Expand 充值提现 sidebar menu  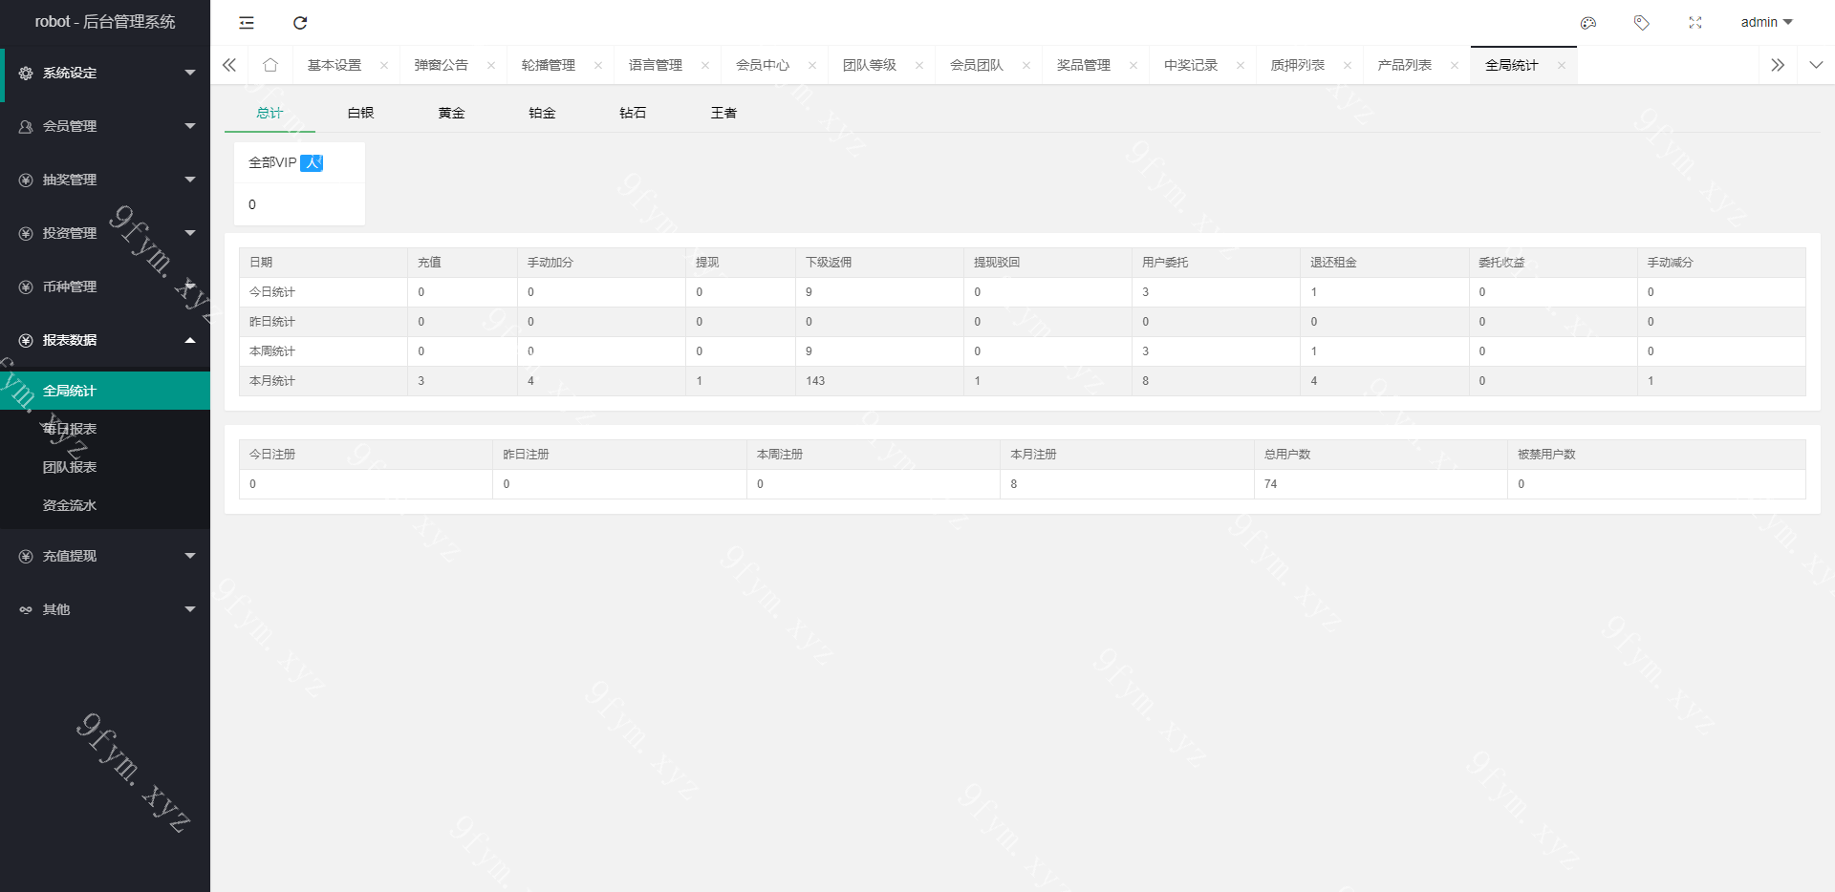point(105,556)
